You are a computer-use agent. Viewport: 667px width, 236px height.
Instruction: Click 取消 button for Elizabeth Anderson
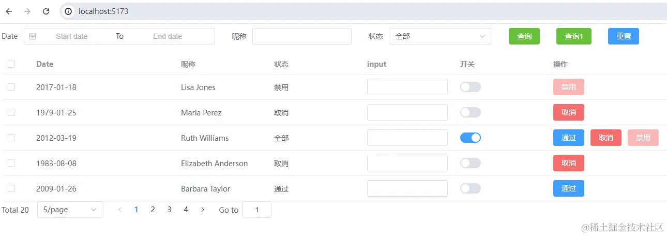(568, 163)
